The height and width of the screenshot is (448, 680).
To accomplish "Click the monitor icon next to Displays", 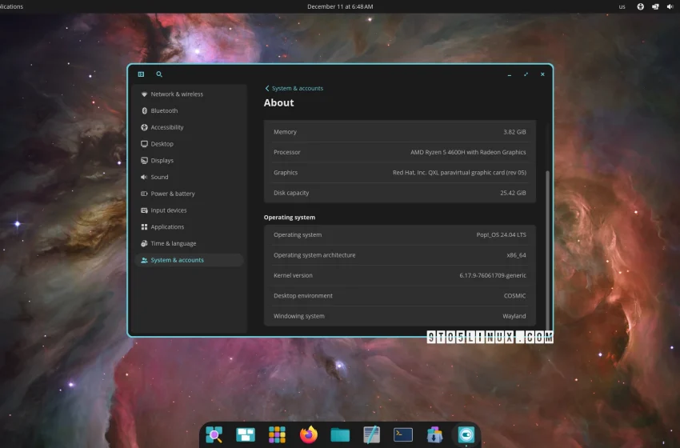I will (144, 161).
